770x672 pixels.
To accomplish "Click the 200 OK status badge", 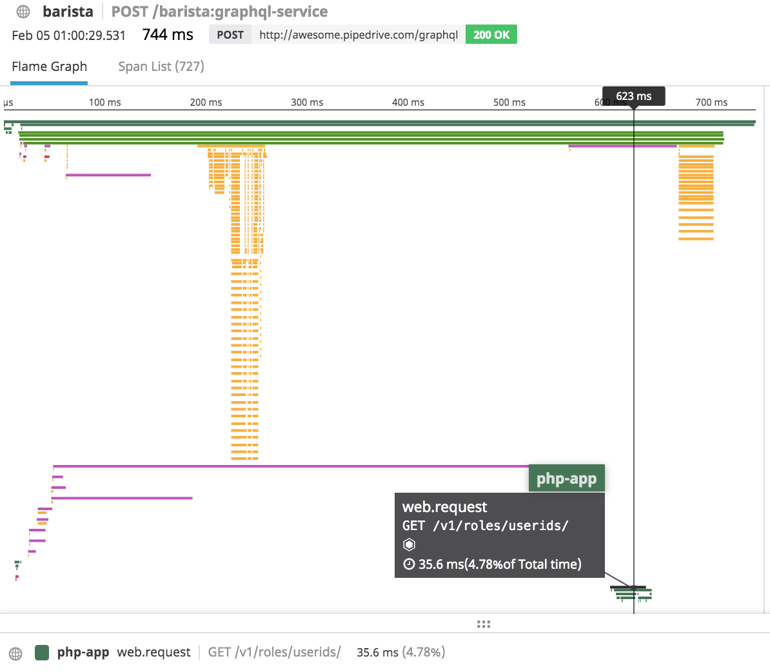I will [x=491, y=34].
